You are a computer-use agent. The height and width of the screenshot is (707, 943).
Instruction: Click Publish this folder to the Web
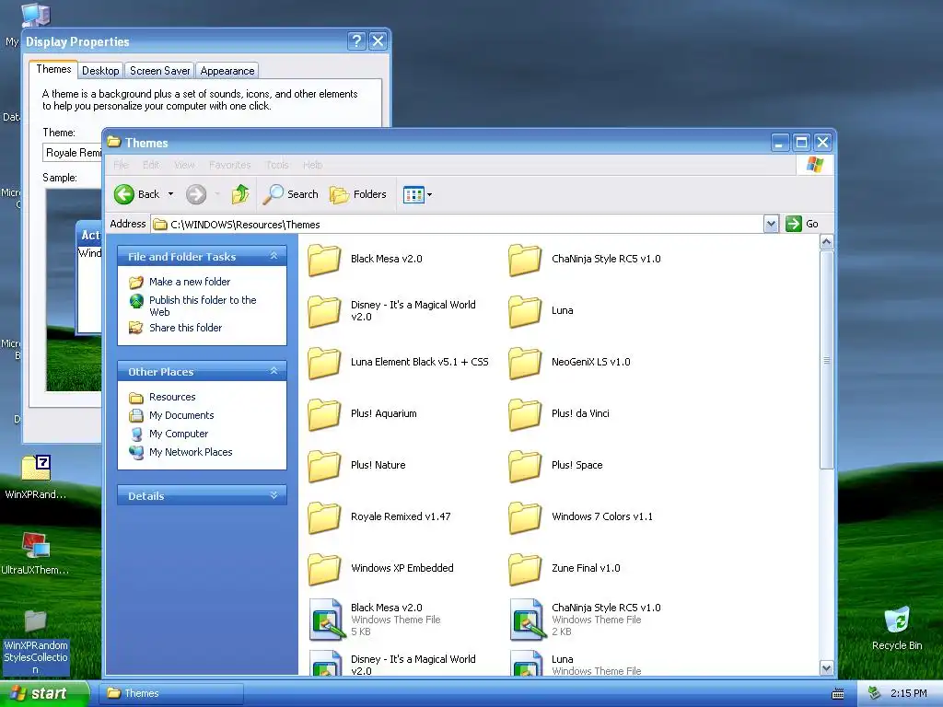(x=203, y=306)
